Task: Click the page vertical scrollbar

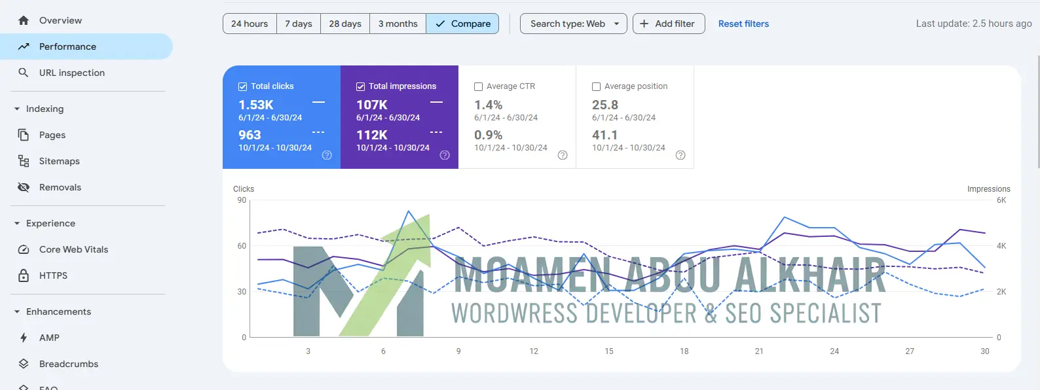Action: (x=1037, y=111)
